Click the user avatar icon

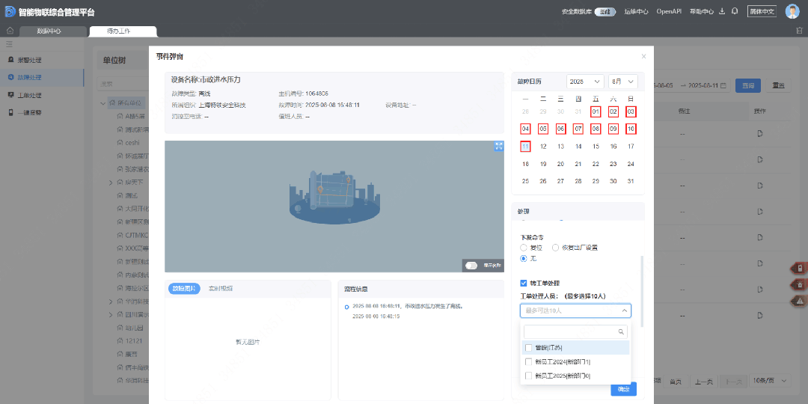coord(792,11)
